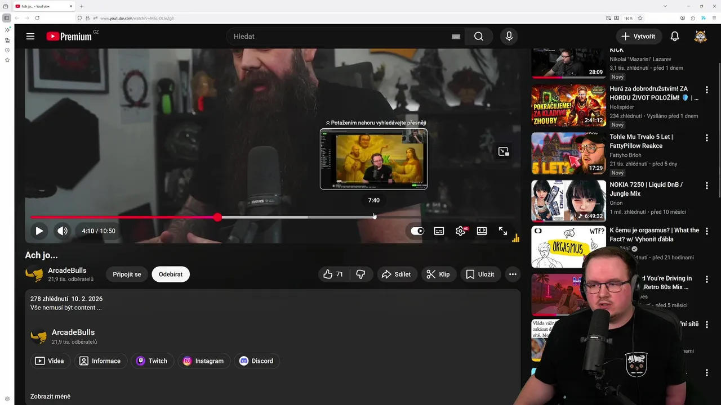721x405 pixels.
Task: Open the Videa channel link
Action: [x=50, y=361]
